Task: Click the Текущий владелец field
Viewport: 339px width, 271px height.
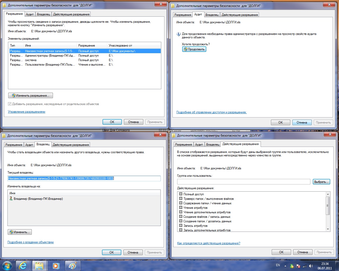Action: [x=84, y=178]
